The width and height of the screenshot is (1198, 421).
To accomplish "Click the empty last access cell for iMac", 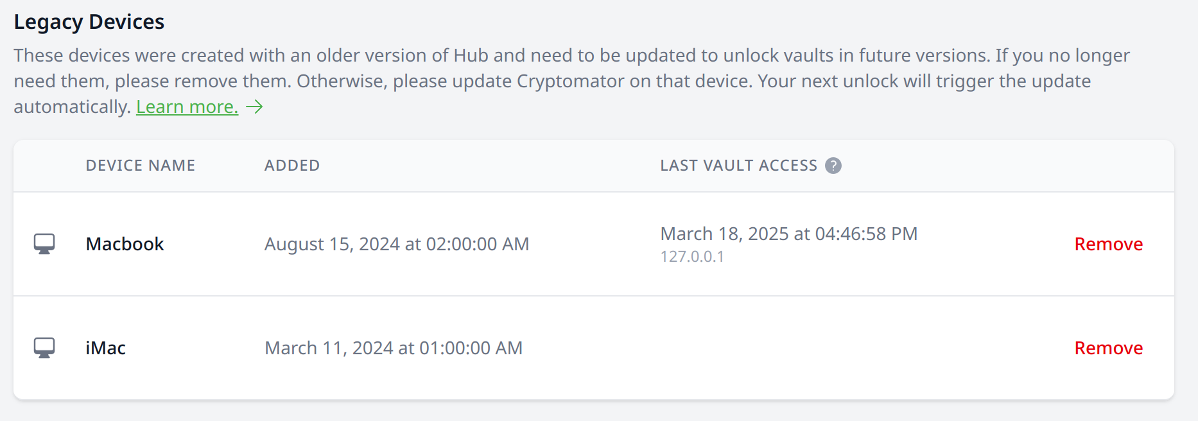I will [835, 348].
